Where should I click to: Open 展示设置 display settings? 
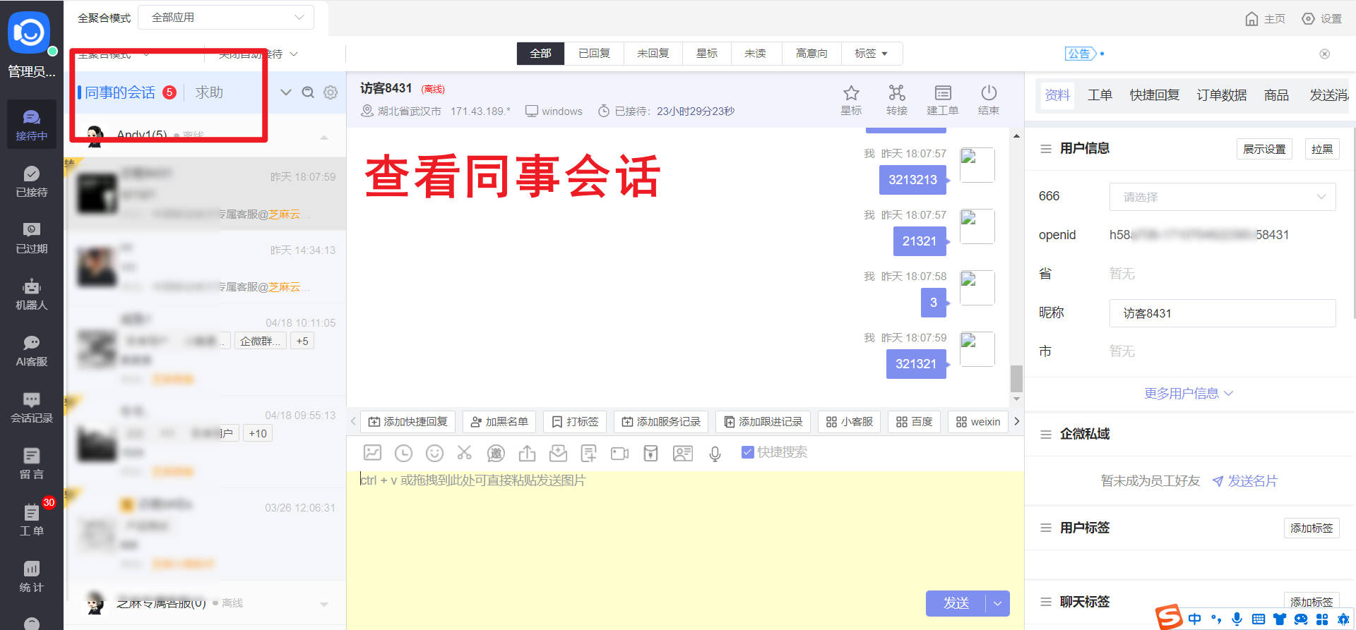click(x=1264, y=149)
